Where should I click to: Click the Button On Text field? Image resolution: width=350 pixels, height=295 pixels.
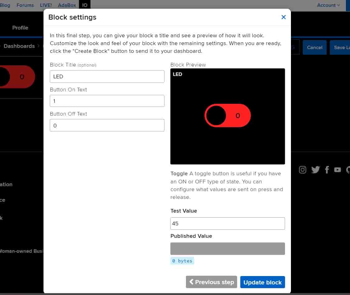click(x=107, y=101)
